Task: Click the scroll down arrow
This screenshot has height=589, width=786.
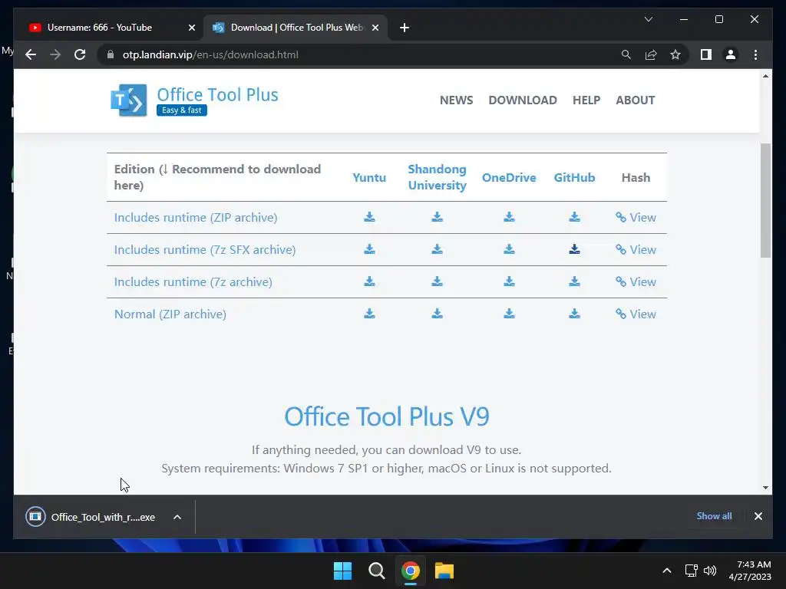Action: tap(765, 487)
